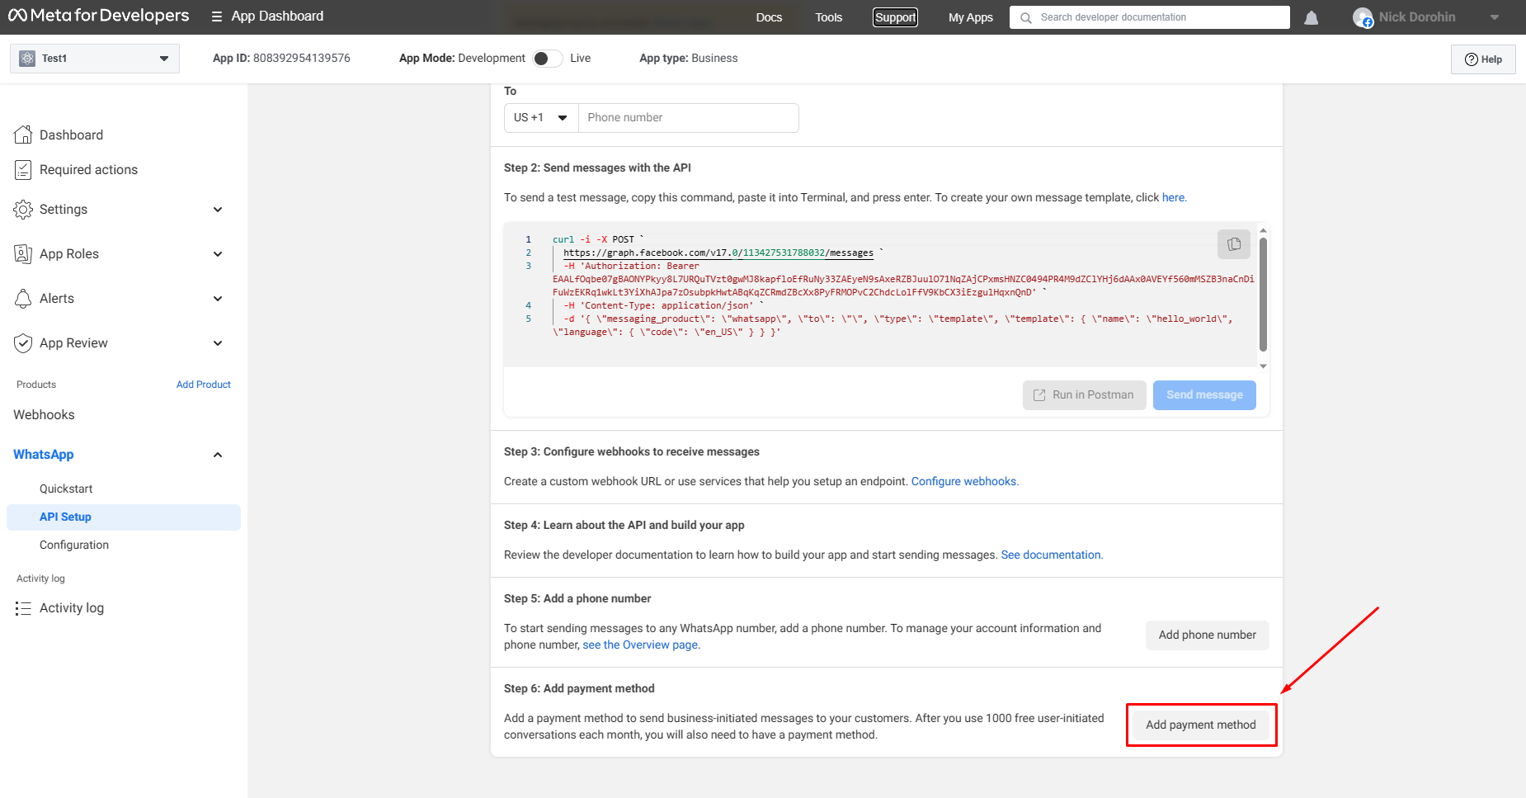Viewport: 1526px width, 798px height.
Task: Copy the curl command with clipboard icon
Action: (1233, 244)
